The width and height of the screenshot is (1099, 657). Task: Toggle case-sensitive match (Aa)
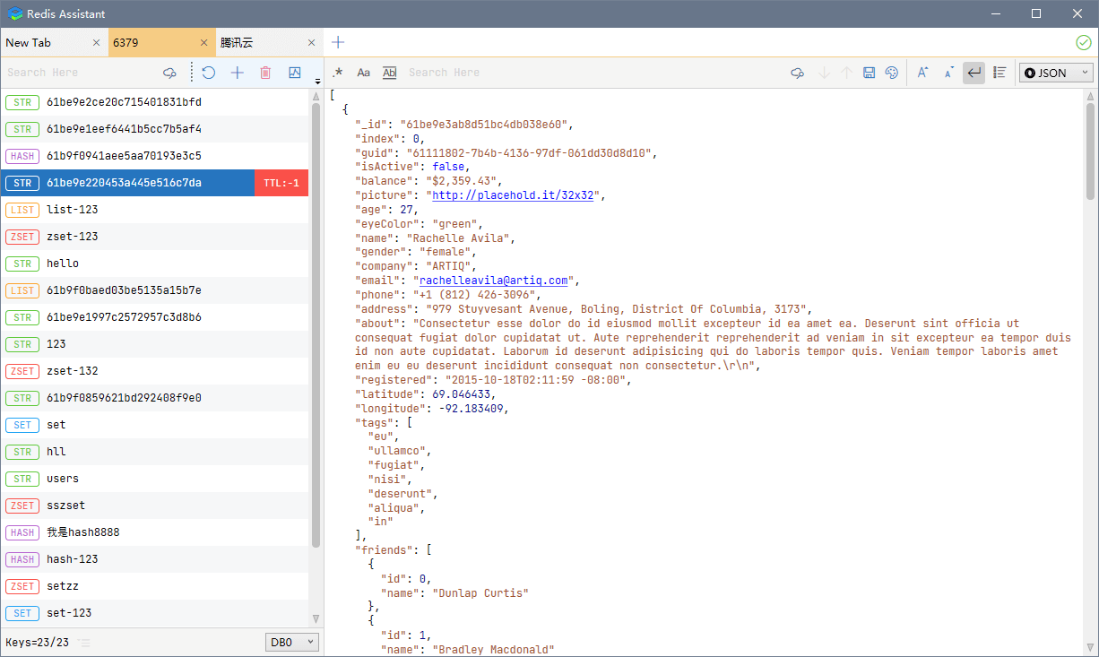363,73
